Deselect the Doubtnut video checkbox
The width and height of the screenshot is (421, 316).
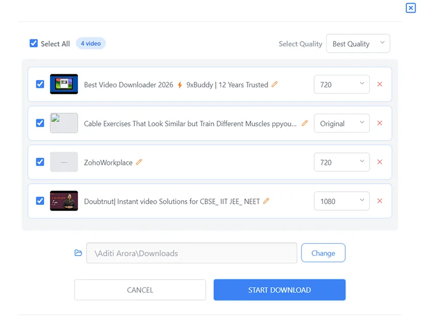[39, 201]
